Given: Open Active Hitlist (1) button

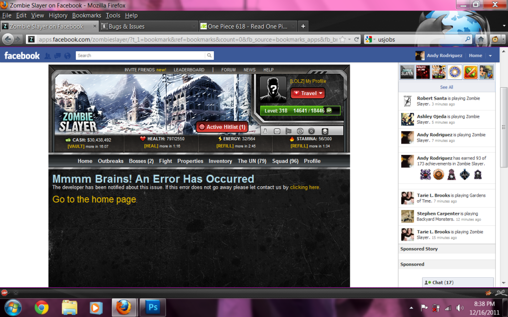Looking at the screenshot, I should point(222,127).
